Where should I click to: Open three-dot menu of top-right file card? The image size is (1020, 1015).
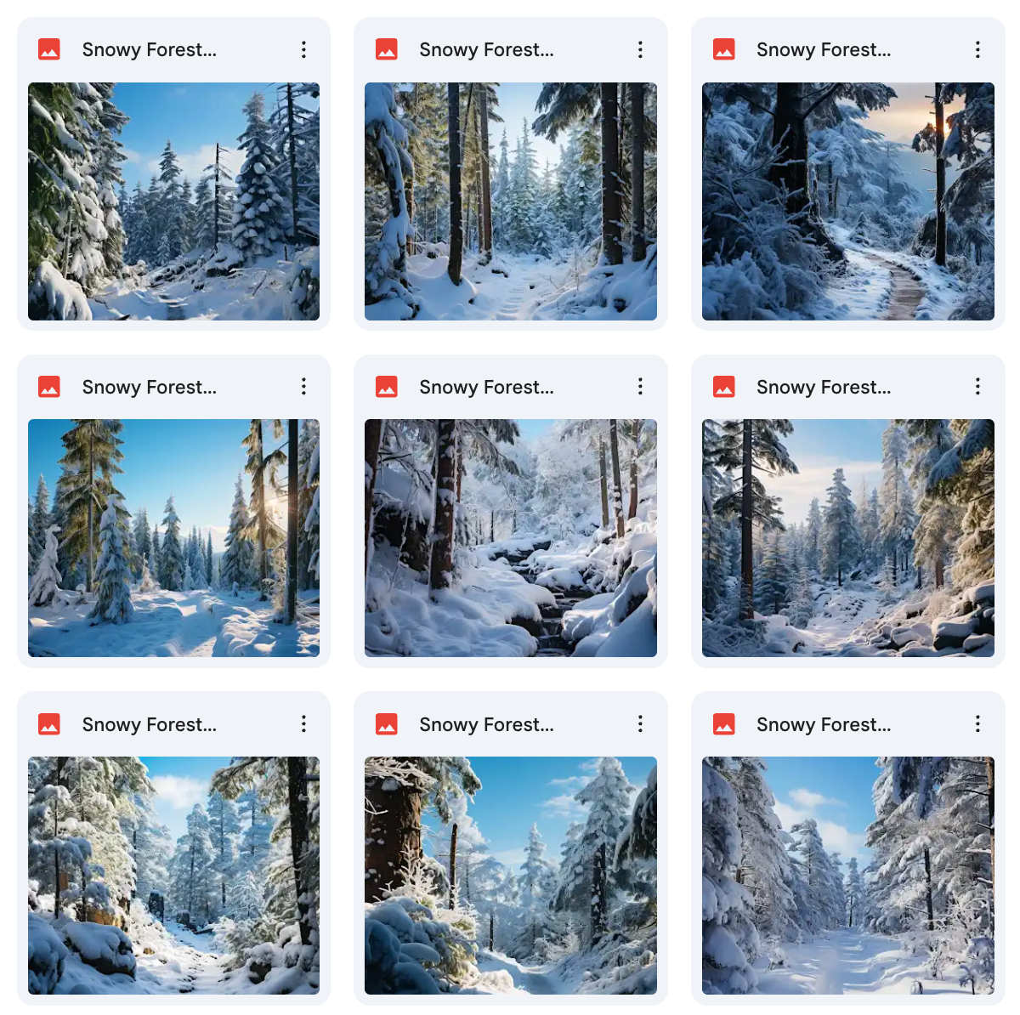point(977,50)
